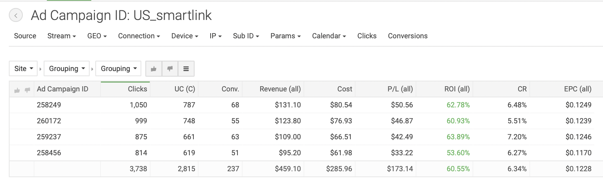The width and height of the screenshot is (603, 186).
Task: Sort table by ROI (all) column
Action: 458,89
